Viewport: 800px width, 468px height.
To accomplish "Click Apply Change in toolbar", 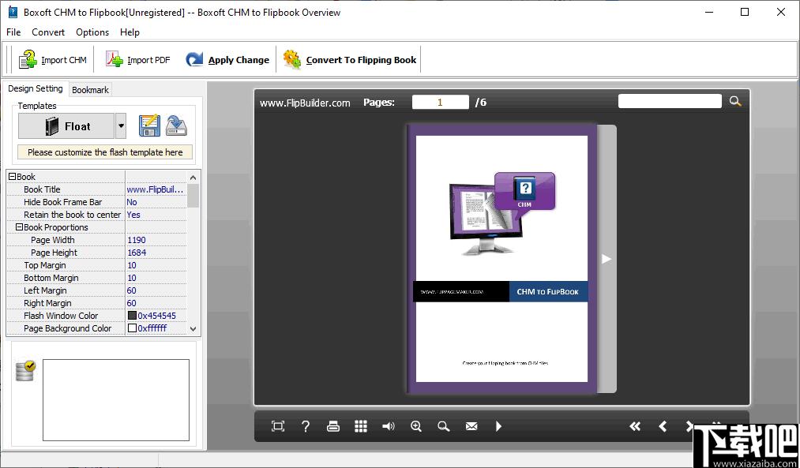I will (x=227, y=60).
